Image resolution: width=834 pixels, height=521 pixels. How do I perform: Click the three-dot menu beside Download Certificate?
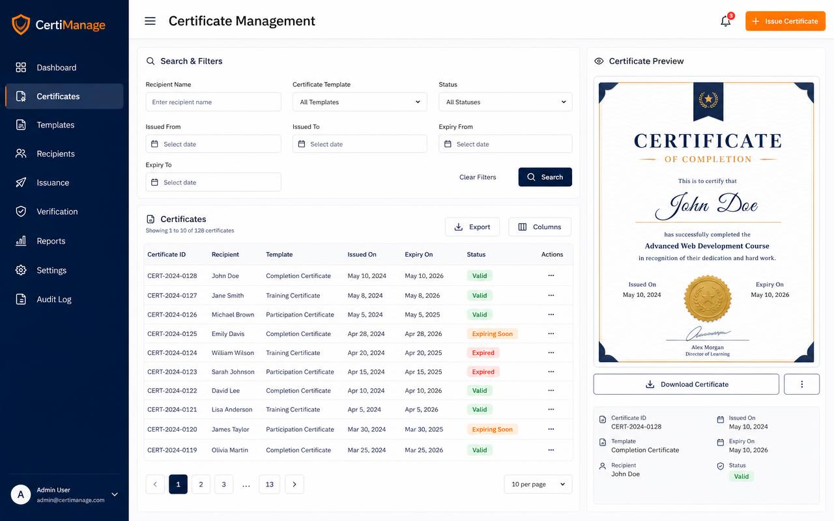point(801,384)
